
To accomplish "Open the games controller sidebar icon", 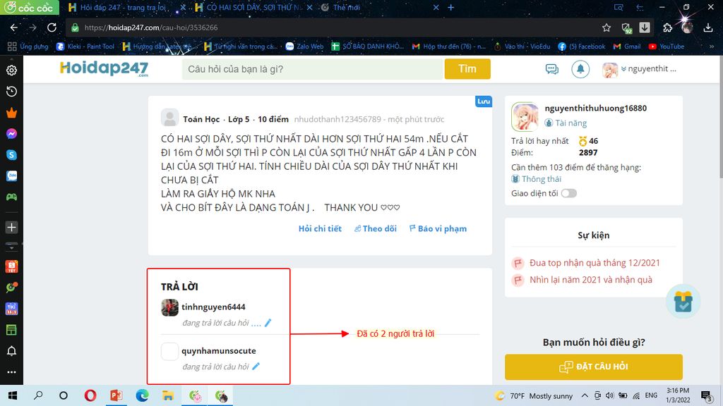I will [x=11, y=197].
